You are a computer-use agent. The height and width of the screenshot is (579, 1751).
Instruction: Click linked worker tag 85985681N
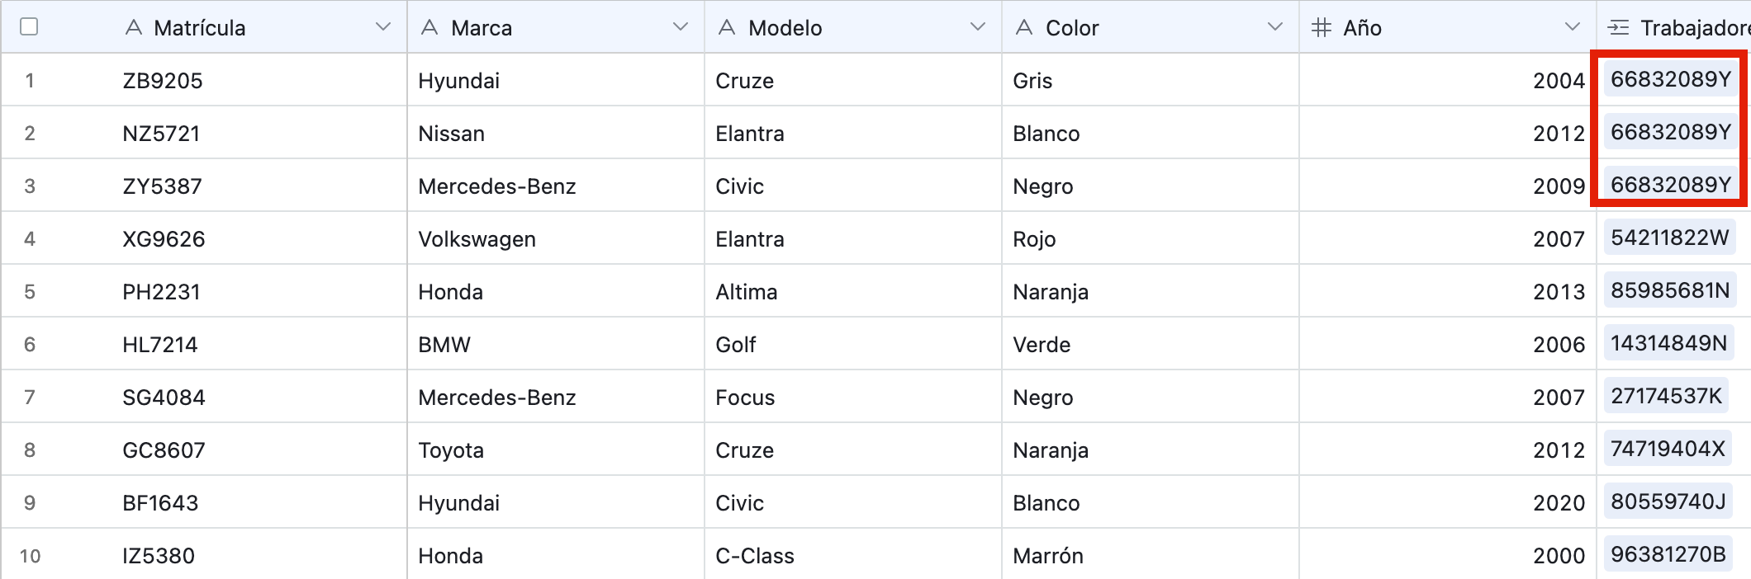(1669, 291)
